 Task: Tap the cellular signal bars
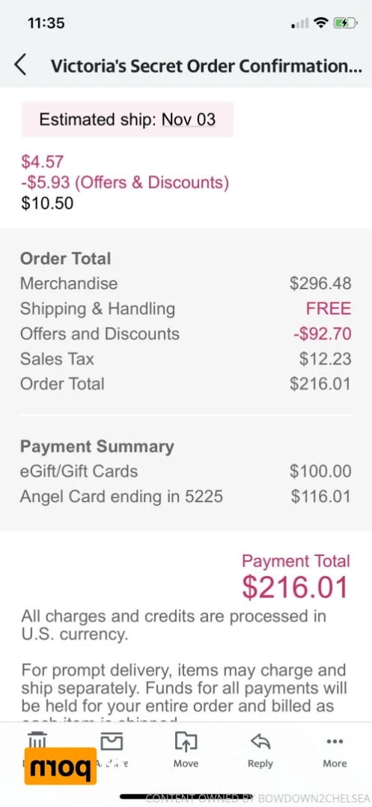[300, 23]
